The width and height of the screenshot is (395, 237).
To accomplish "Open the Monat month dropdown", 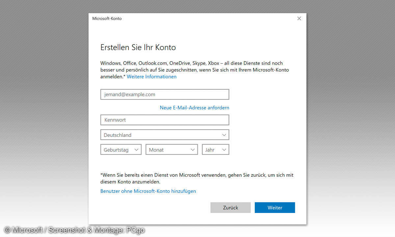I will tap(171, 150).
